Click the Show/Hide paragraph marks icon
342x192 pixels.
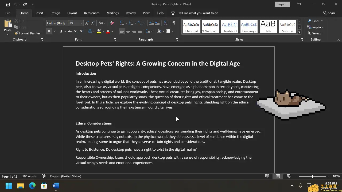tap(174, 23)
